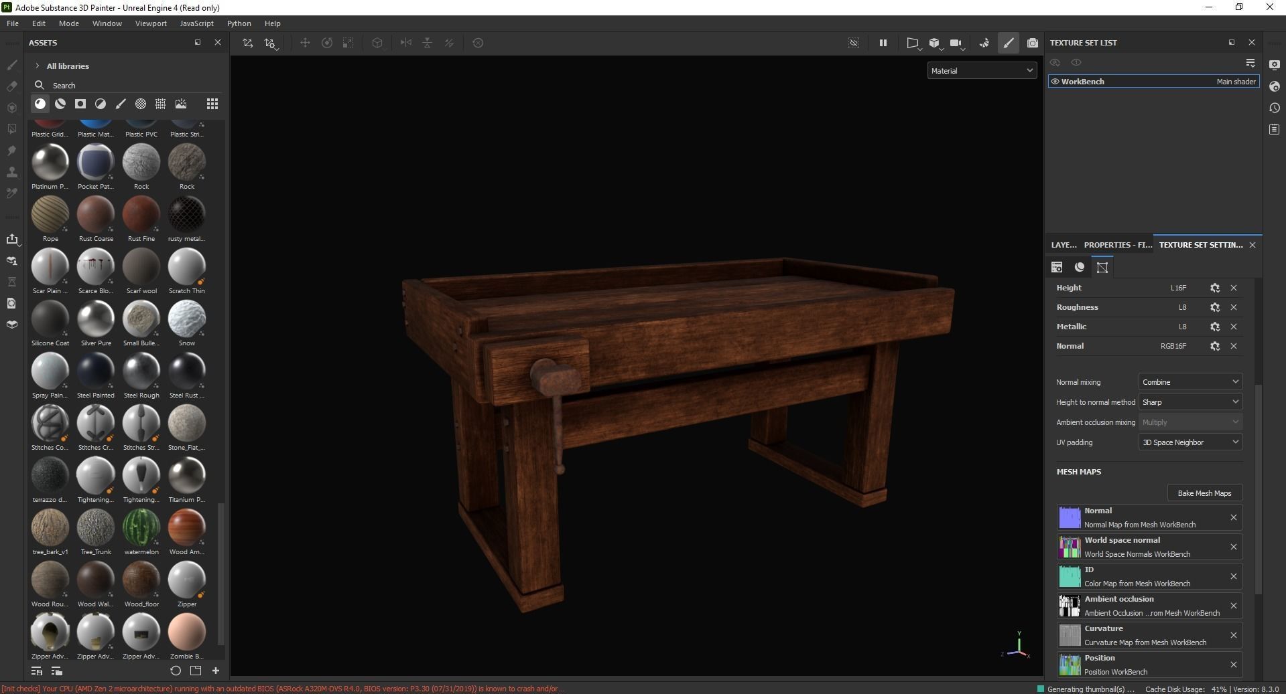Toggle the symmetry painting mode icon
This screenshot has height=694, width=1286.
pyautogui.click(x=406, y=43)
